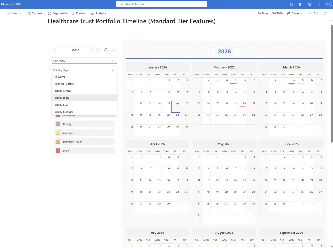333x248 pixels.
Task: Click the print icon beside year selector
Action: [106, 50]
